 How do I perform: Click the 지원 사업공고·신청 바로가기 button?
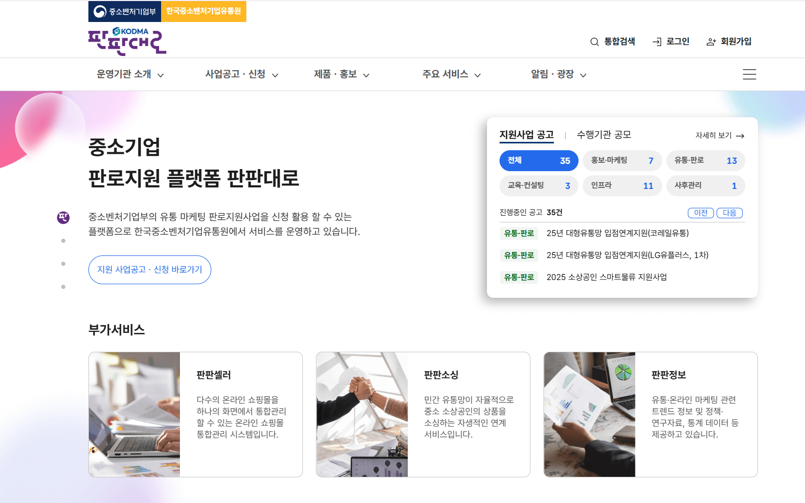tap(150, 270)
